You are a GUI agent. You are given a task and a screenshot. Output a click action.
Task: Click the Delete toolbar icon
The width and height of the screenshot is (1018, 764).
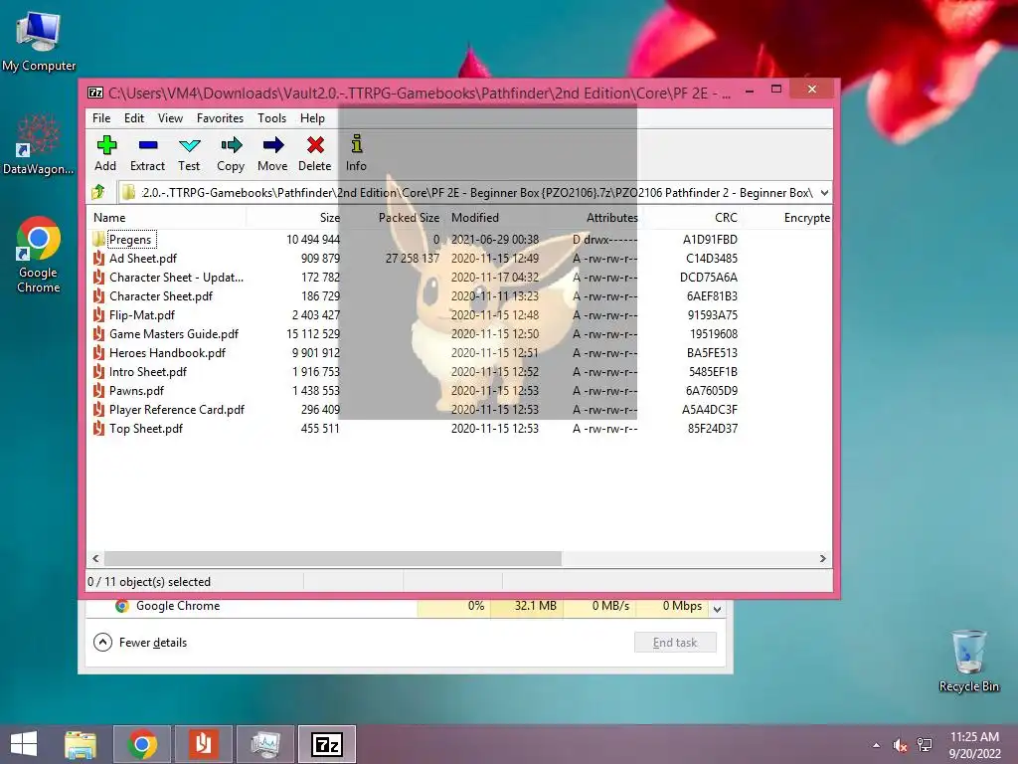pyautogui.click(x=315, y=145)
